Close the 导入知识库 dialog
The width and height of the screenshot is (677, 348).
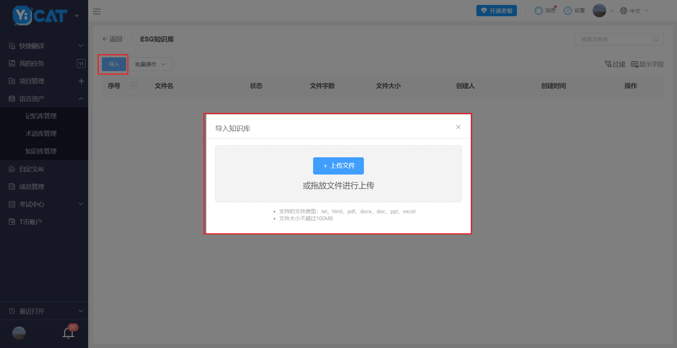tap(458, 127)
